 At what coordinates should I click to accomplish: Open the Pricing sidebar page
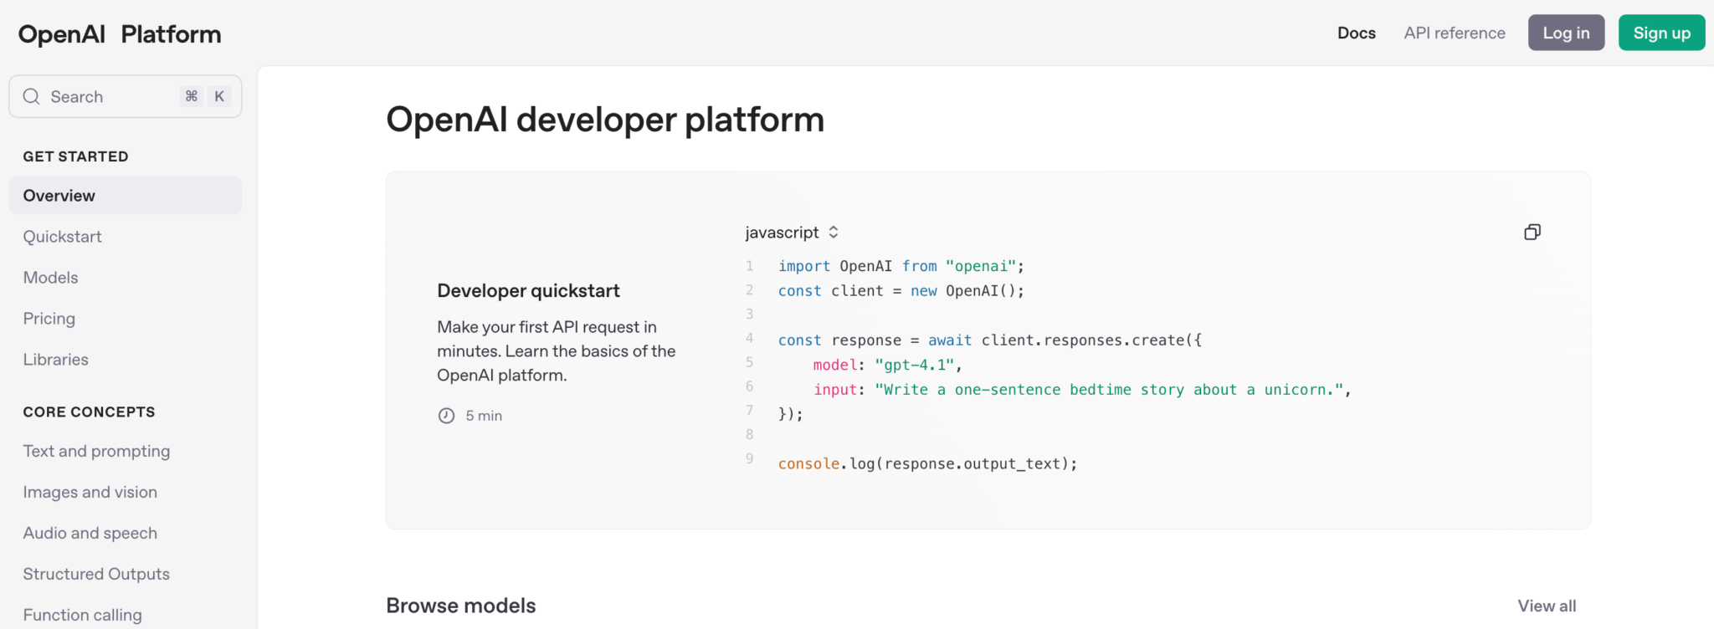pos(49,319)
